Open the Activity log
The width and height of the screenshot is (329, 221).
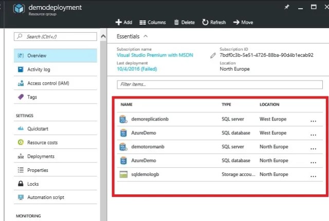coord(56,70)
